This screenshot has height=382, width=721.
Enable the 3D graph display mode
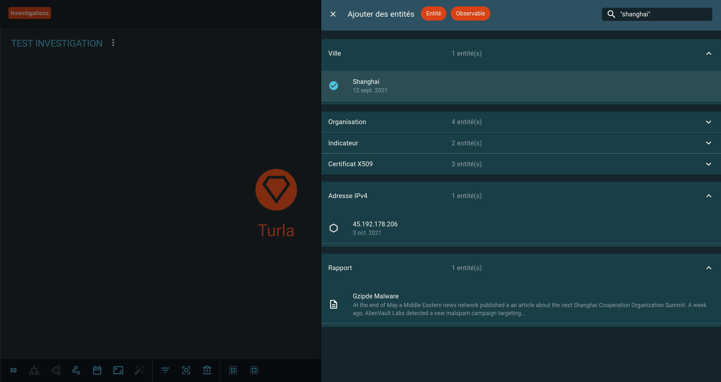(13, 370)
